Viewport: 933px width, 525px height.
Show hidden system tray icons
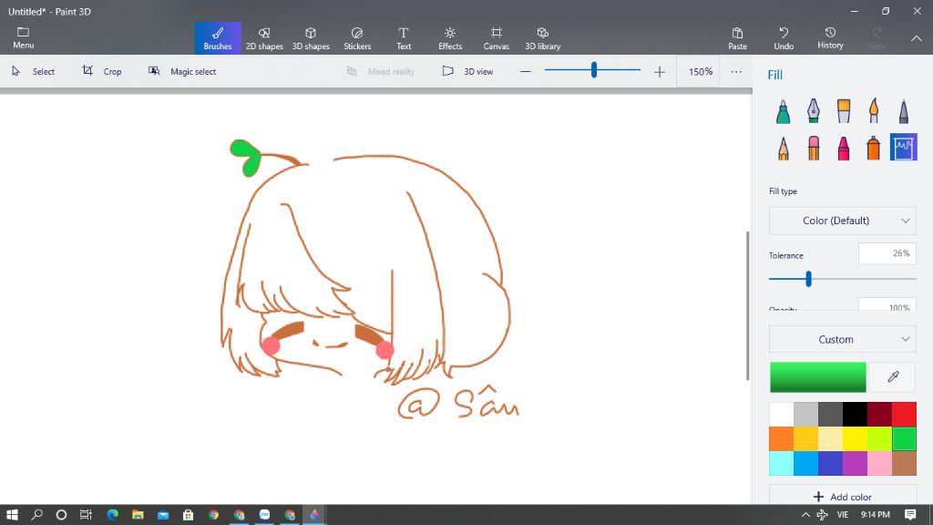805,514
